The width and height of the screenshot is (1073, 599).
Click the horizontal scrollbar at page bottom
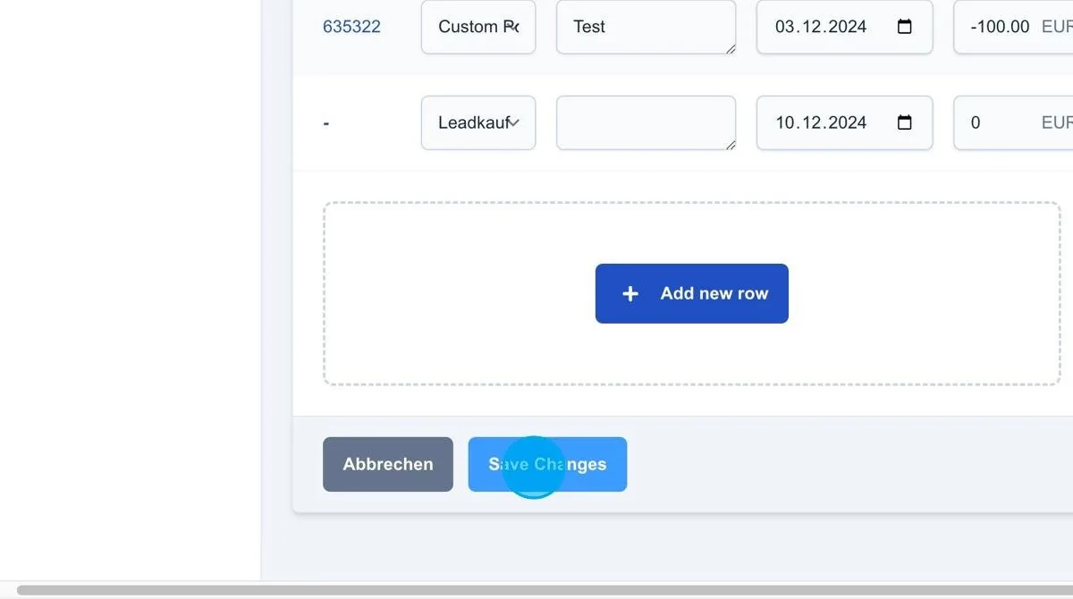(545, 590)
